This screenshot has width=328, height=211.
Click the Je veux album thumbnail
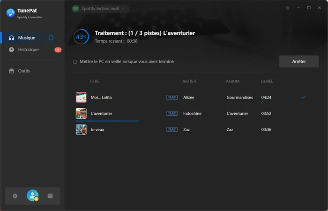point(81,129)
